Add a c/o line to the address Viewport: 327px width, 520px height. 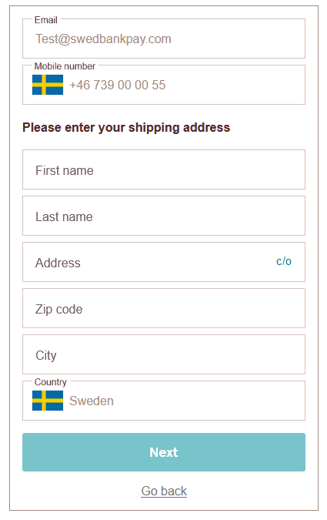[x=284, y=261]
